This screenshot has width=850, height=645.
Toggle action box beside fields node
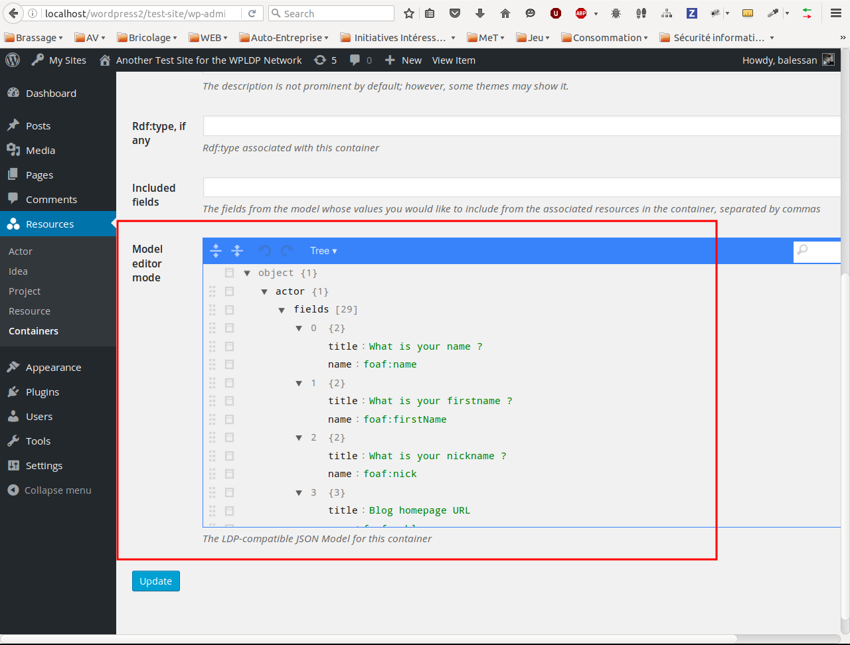click(229, 310)
